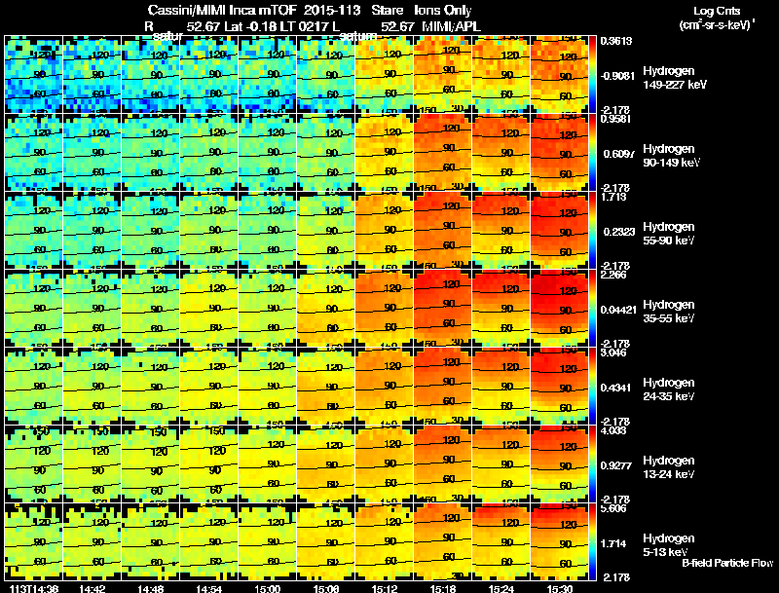Select the '15:18' time axis label
Viewport: 779px width, 593px height.
[x=443, y=588]
